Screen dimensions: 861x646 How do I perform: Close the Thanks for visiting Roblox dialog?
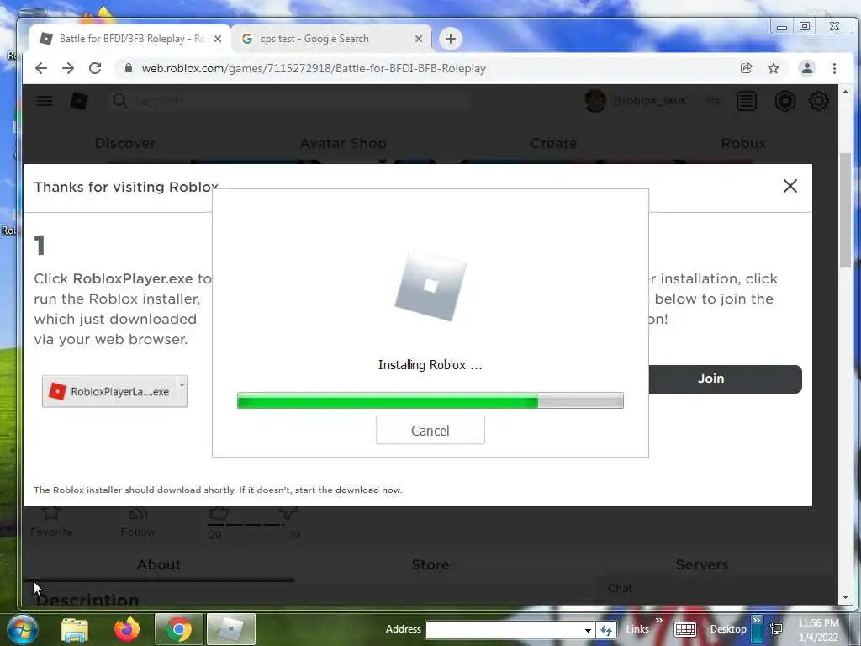[790, 186]
